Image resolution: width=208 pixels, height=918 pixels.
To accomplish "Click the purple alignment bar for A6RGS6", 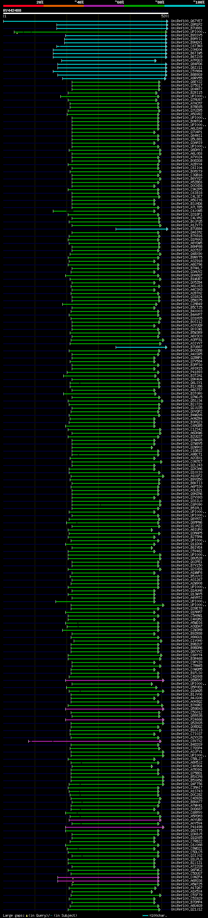I will 109,881.
